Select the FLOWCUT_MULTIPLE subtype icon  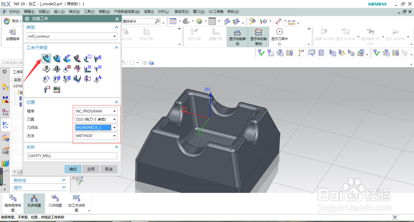pyautogui.click(x=57, y=79)
